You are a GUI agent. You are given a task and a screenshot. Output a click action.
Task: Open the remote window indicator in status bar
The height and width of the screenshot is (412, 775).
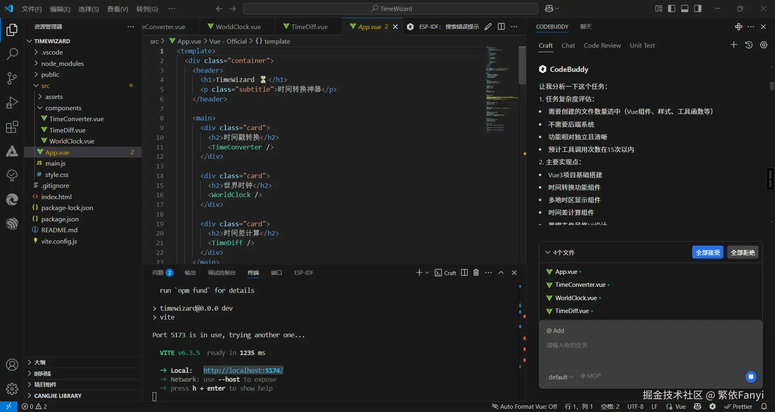click(x=8, y=406)
